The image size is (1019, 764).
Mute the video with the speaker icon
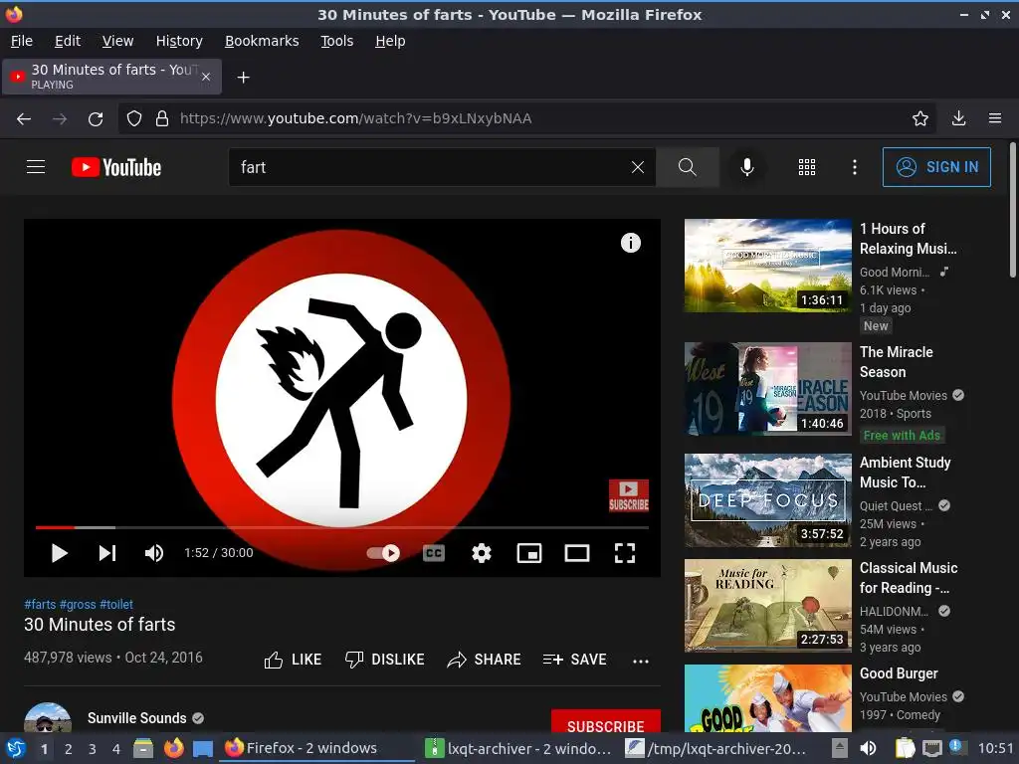click(x=154, y=553)
